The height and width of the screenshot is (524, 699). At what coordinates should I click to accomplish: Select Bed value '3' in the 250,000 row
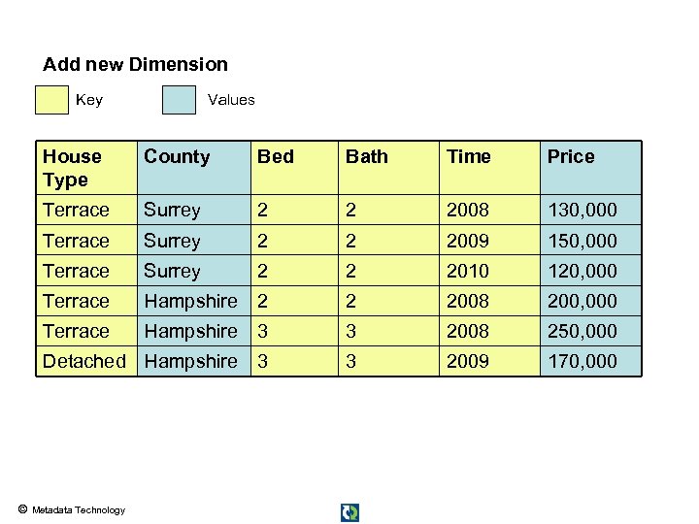[x=294, y=331]
